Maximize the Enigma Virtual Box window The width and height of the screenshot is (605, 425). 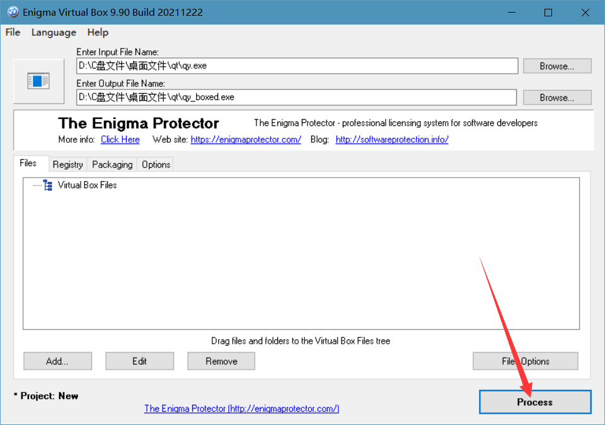(x=548, y=13)
